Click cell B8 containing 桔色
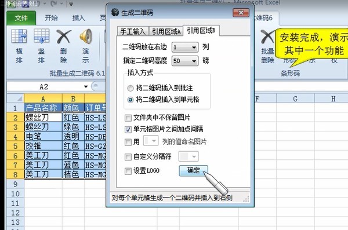This screenshot has width=348, height=230. (73, 174)
